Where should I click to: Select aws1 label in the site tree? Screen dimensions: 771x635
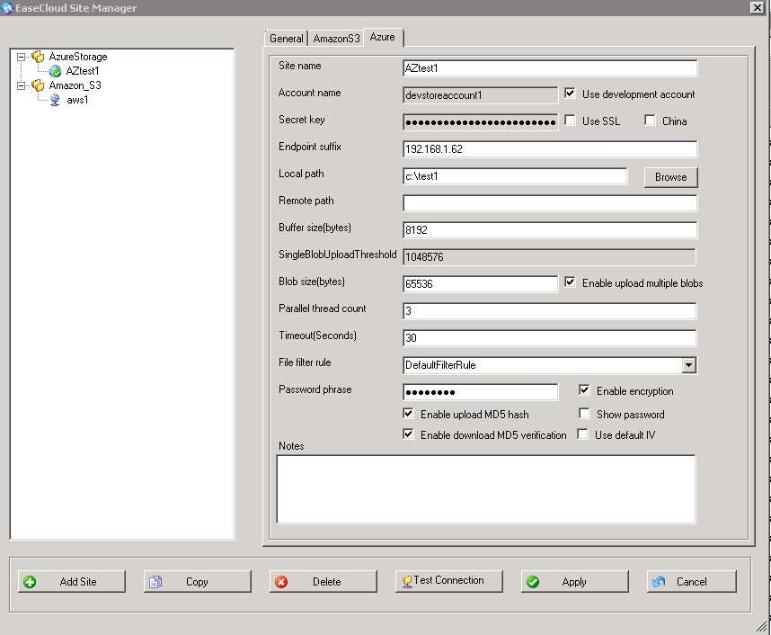[x=77, y=100]
